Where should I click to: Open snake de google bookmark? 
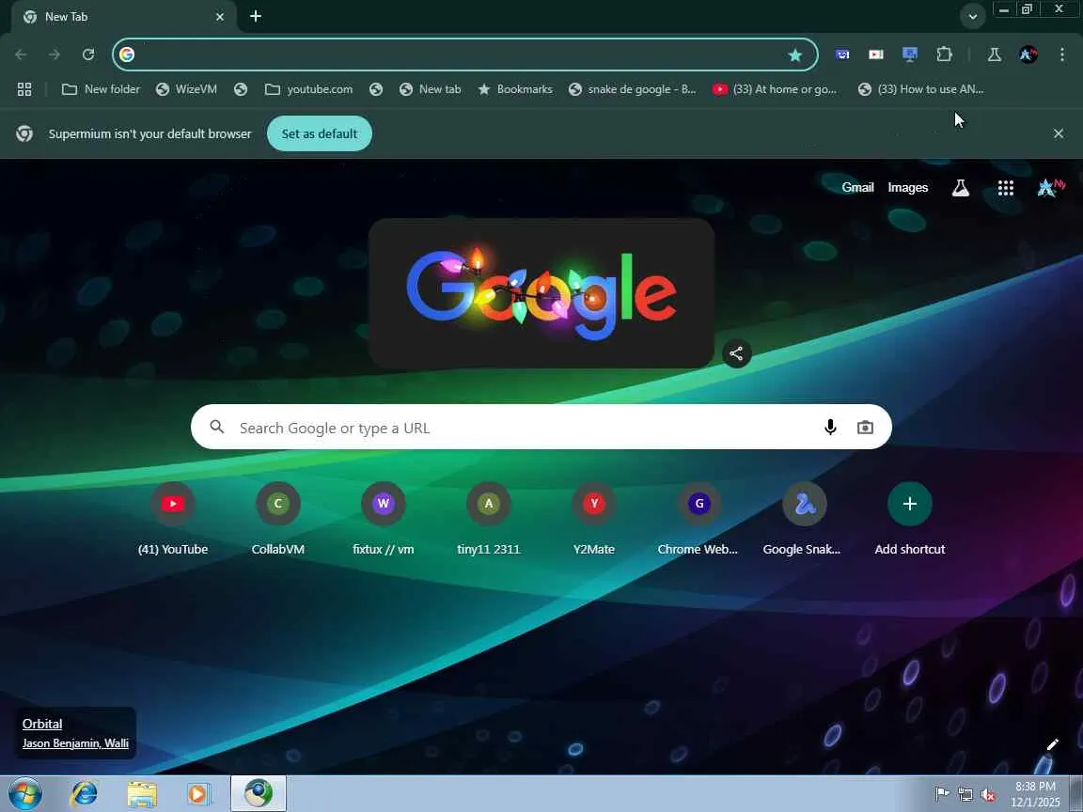pos(632,89)
